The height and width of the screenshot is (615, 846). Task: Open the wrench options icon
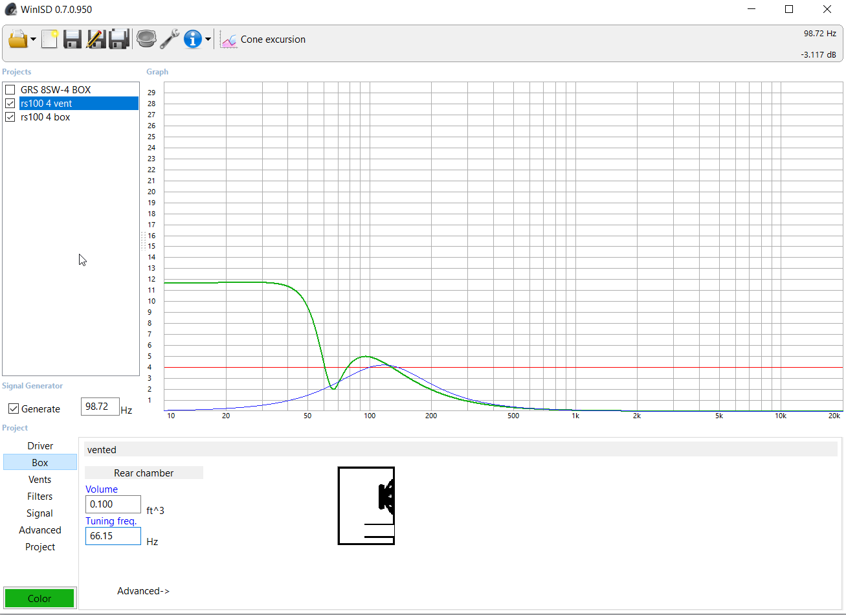[170, 39]
